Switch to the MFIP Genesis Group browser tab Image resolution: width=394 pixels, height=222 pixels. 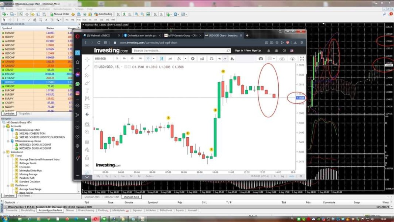point(183,36)
